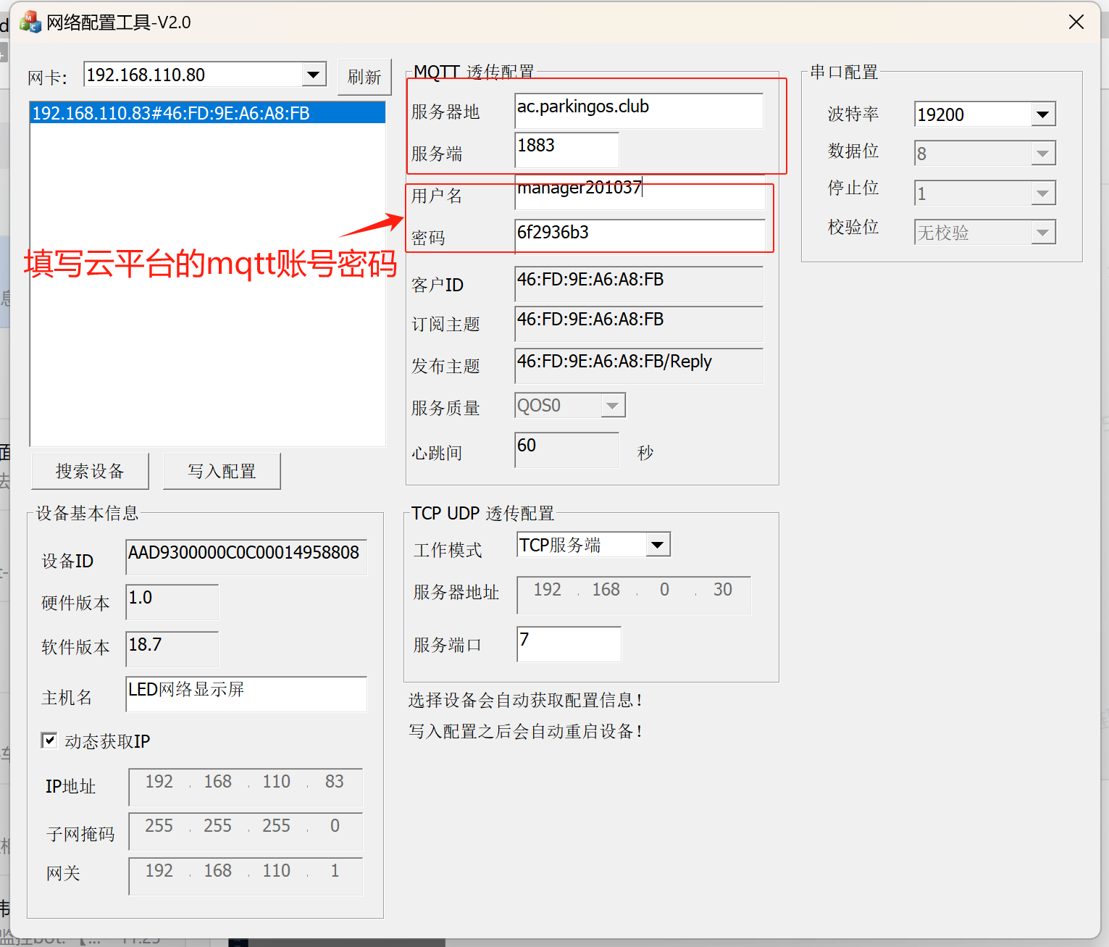Click the 设备ID field

point(246,557)
